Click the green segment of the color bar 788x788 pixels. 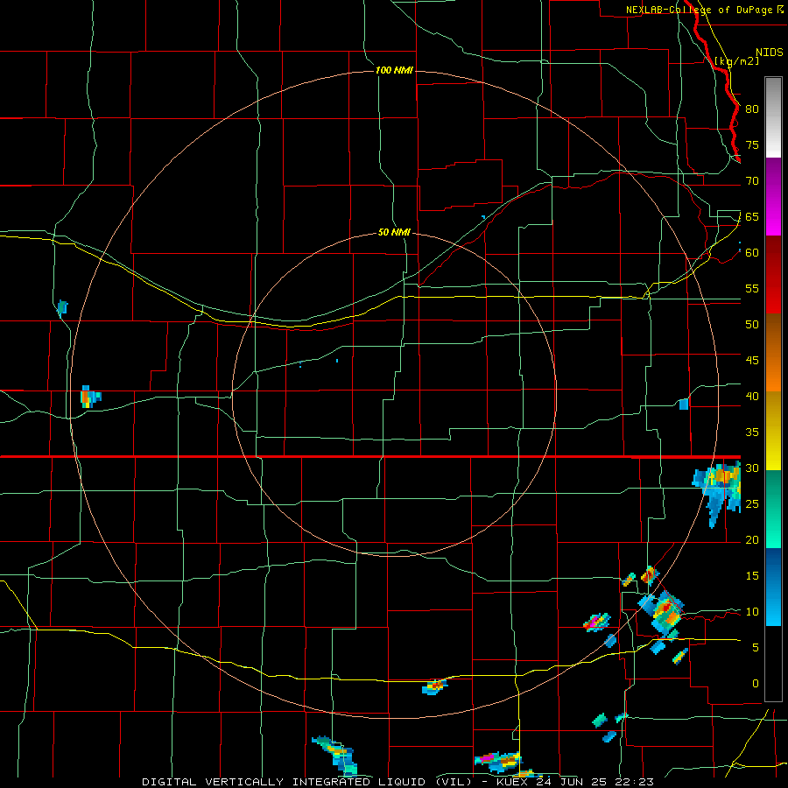(x=773, y=509)
